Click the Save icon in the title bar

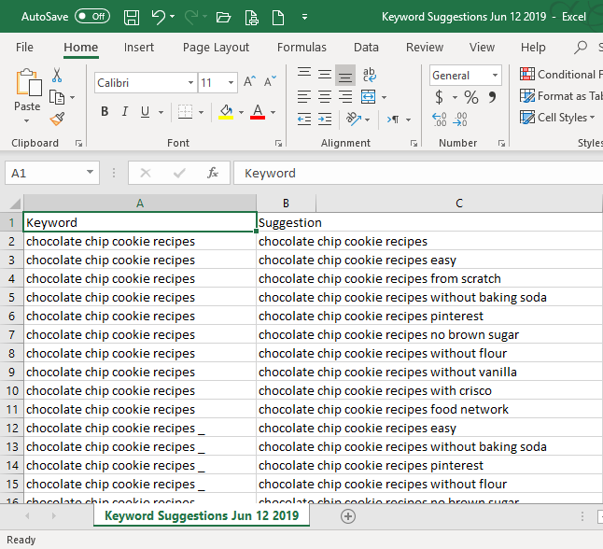[x=132, y=17]
